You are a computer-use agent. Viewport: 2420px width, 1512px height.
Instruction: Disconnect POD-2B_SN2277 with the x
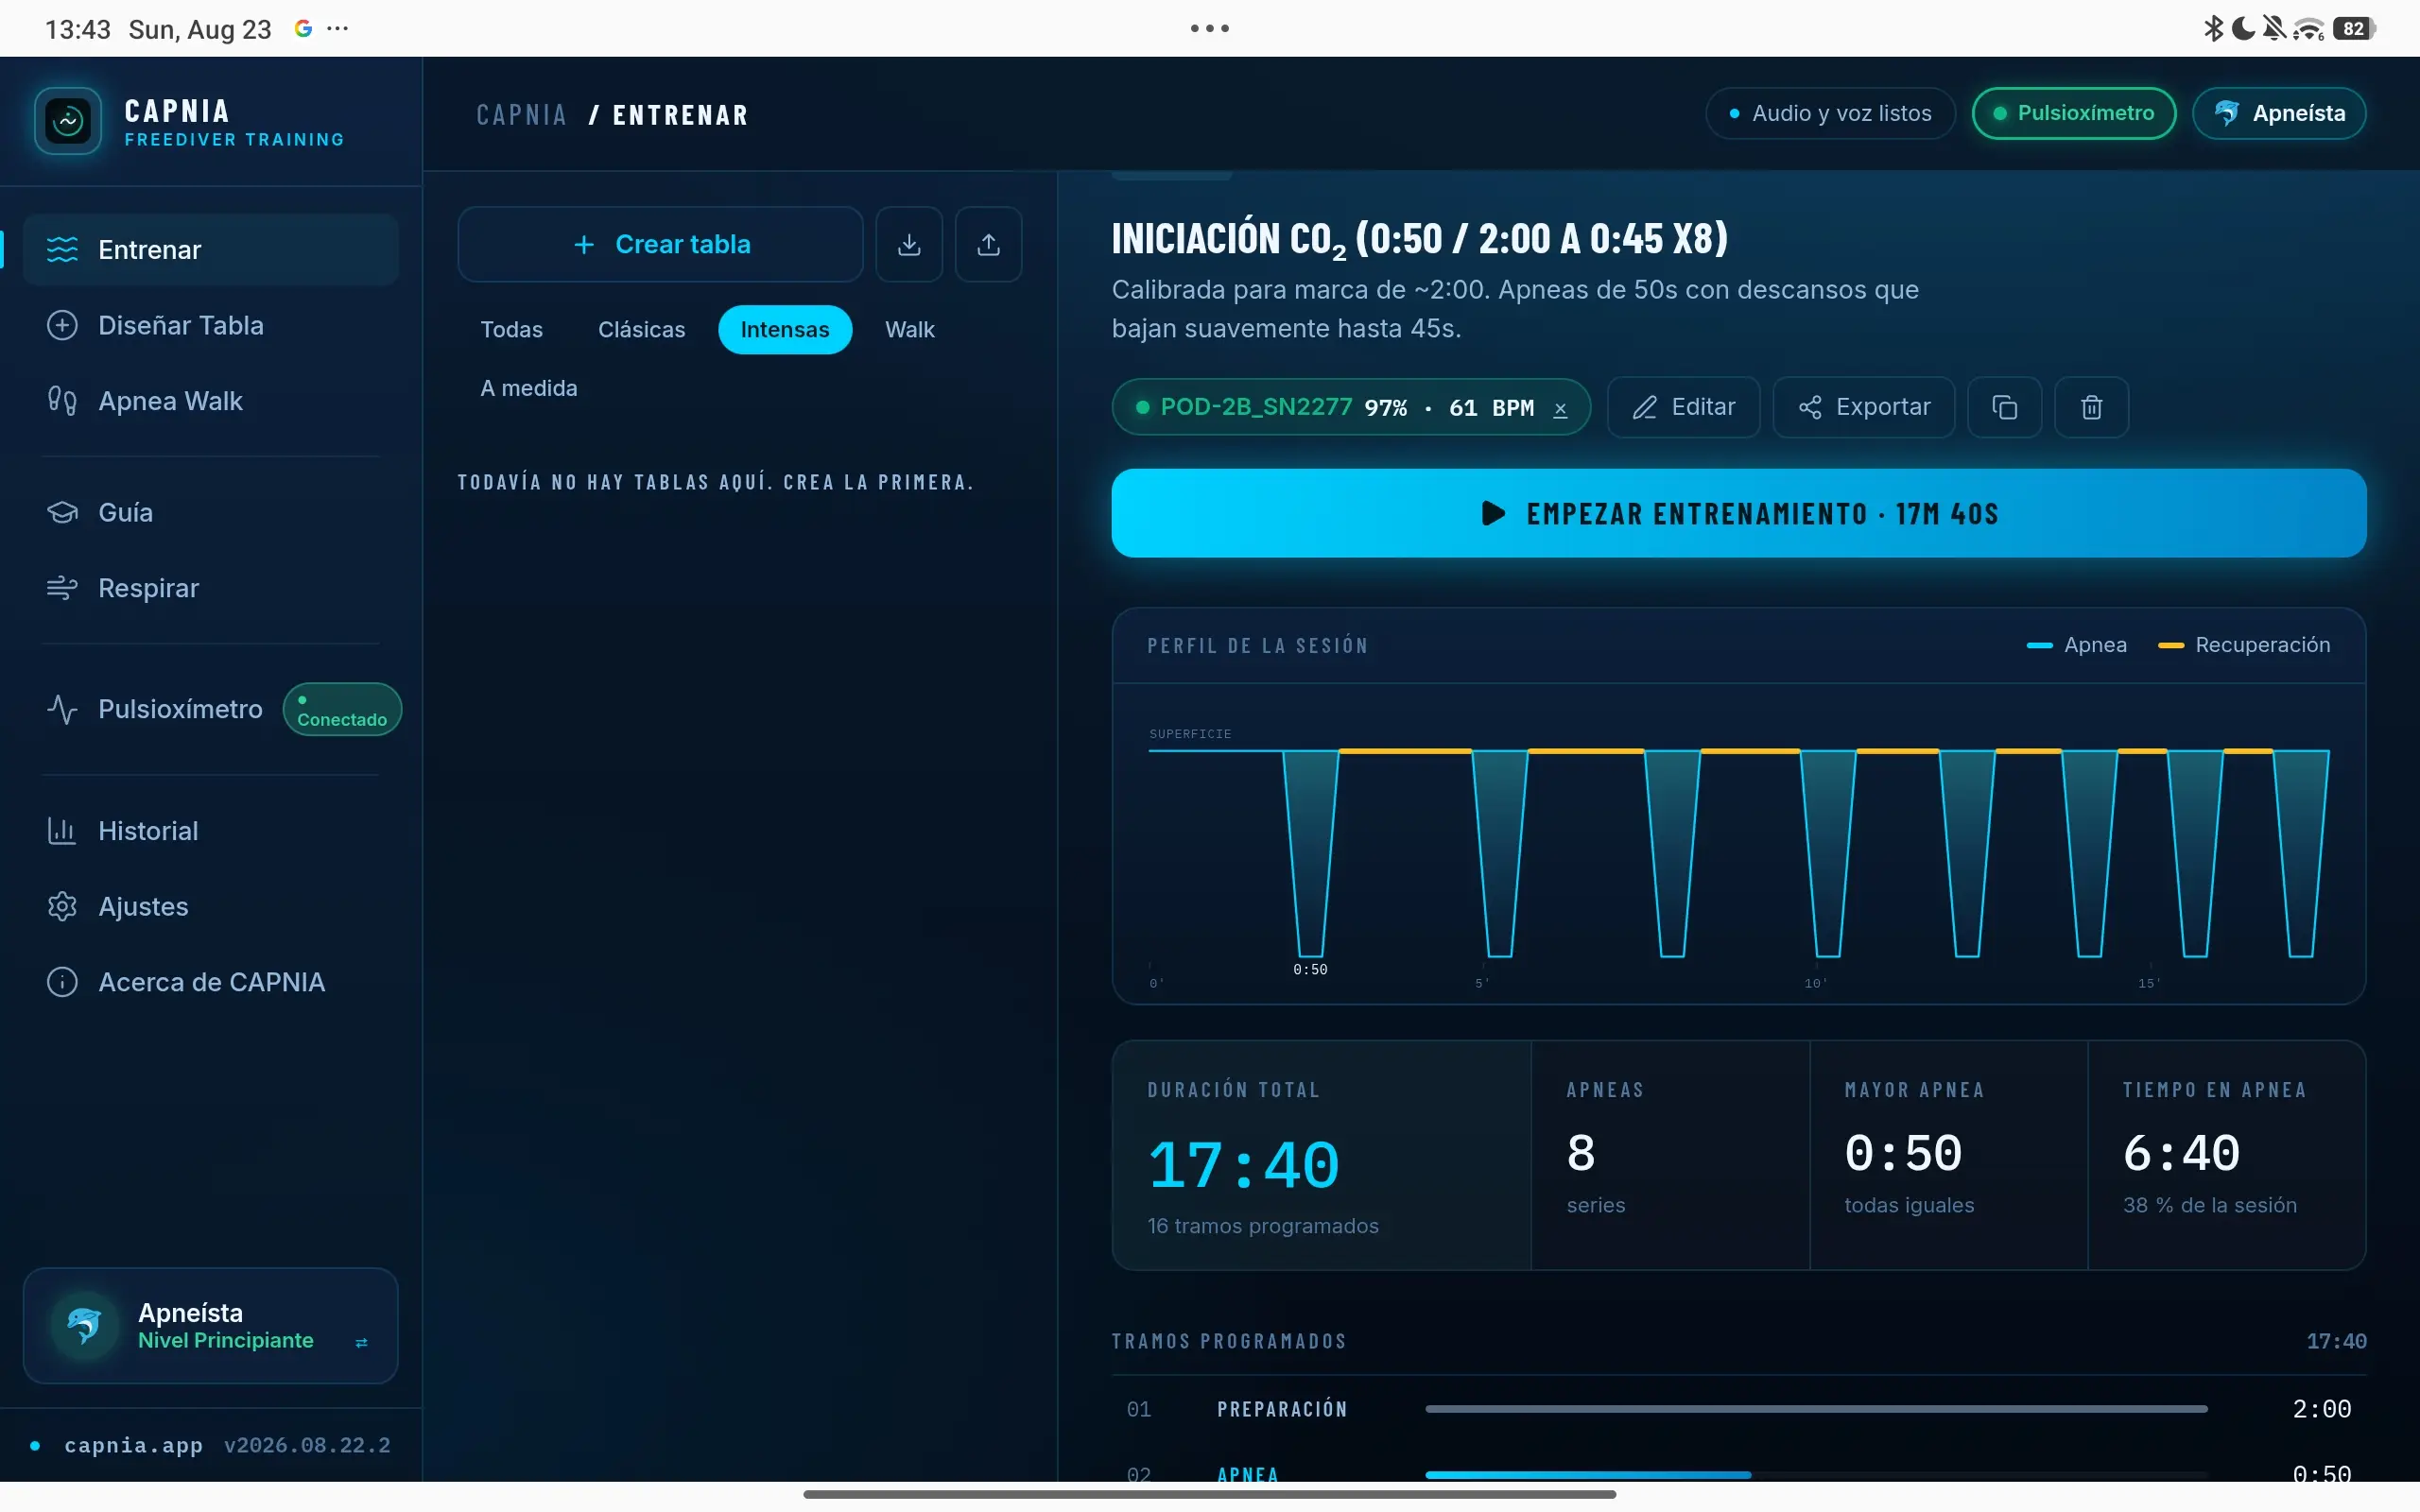click(1559, 408)
